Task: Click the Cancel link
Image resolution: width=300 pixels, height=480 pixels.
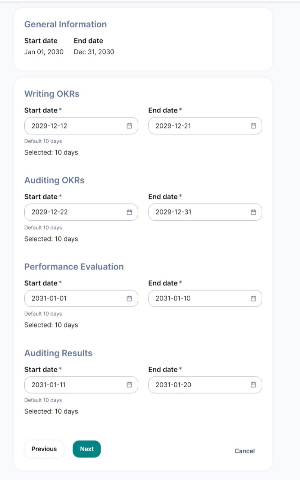Action: tap(244, 451)
